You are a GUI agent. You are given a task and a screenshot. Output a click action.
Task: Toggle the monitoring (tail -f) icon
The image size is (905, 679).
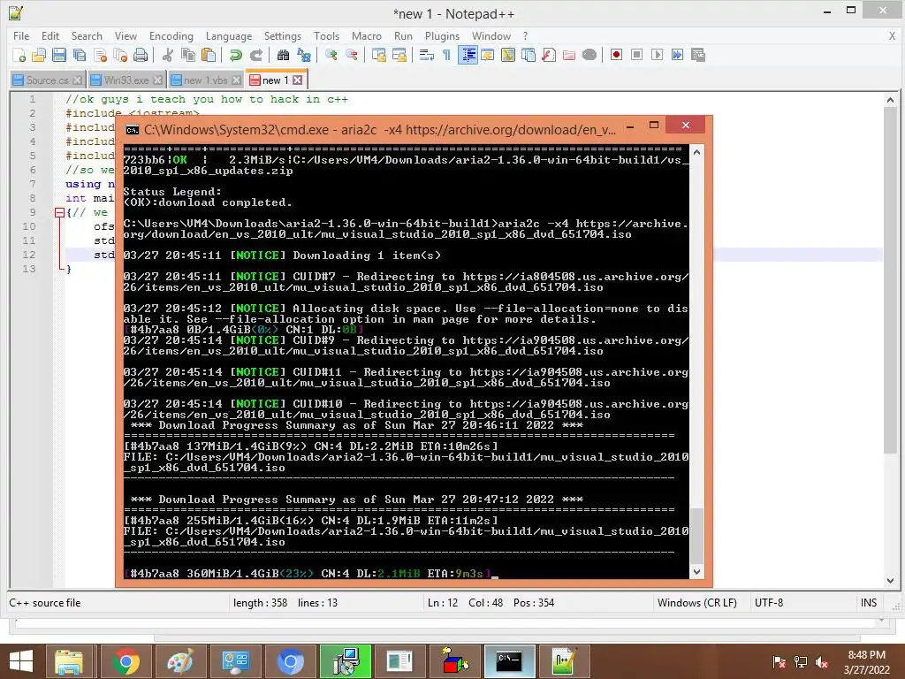(589, 55)
